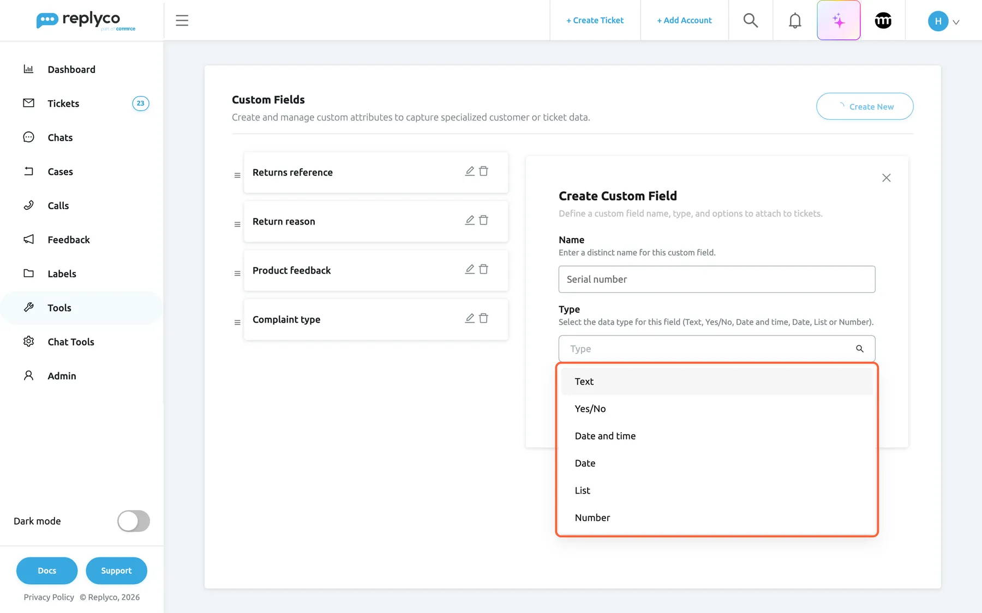The width and height of the screenshot is (982, 613).
Task: Click the Support button
Action: click(x=116, y=570)
